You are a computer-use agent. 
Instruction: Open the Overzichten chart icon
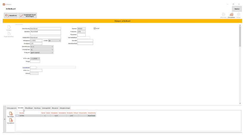[231, 15]
